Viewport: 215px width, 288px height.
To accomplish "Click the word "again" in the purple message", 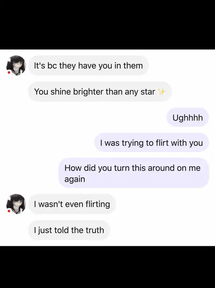I will click(x=75, y=179).
